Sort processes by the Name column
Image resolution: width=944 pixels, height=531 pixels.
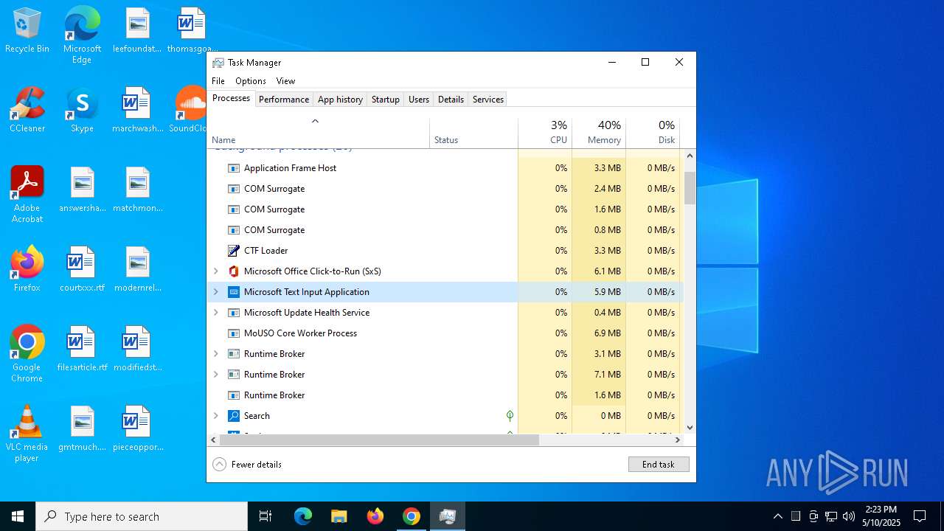pos(318,133)
